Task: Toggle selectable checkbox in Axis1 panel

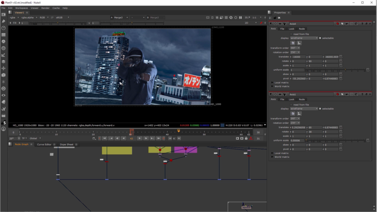Action: 320,109
